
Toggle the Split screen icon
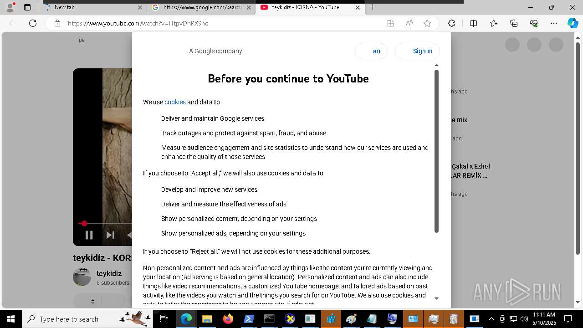pyautogui.click(x=473, y=23)
